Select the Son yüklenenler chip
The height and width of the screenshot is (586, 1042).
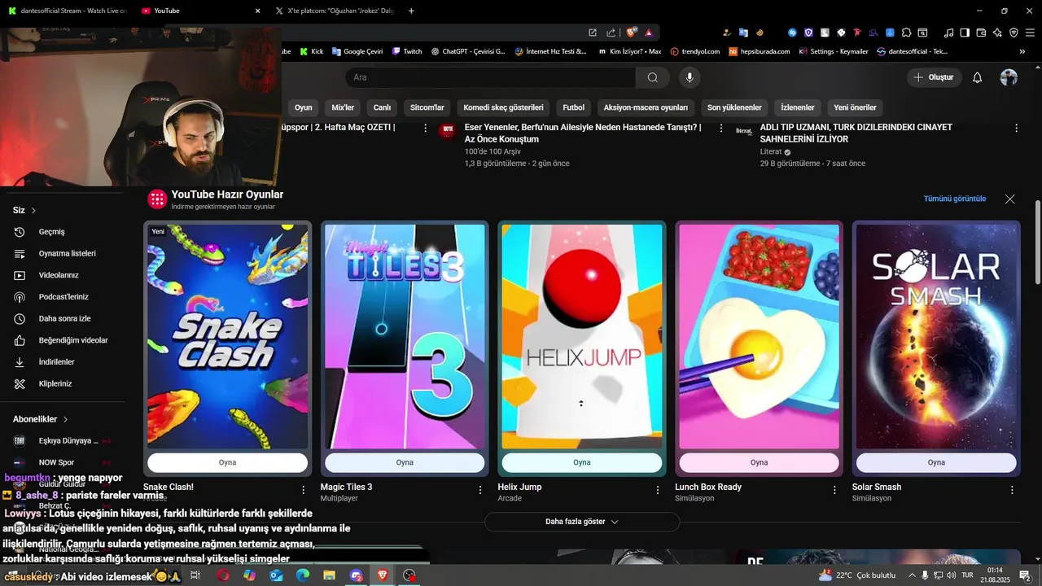[734, 107]
